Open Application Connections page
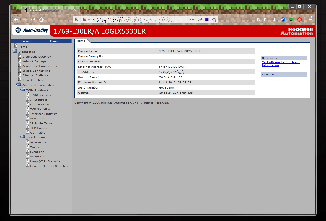The width and height of the screenshot is (326, 221). click(39, 66)
